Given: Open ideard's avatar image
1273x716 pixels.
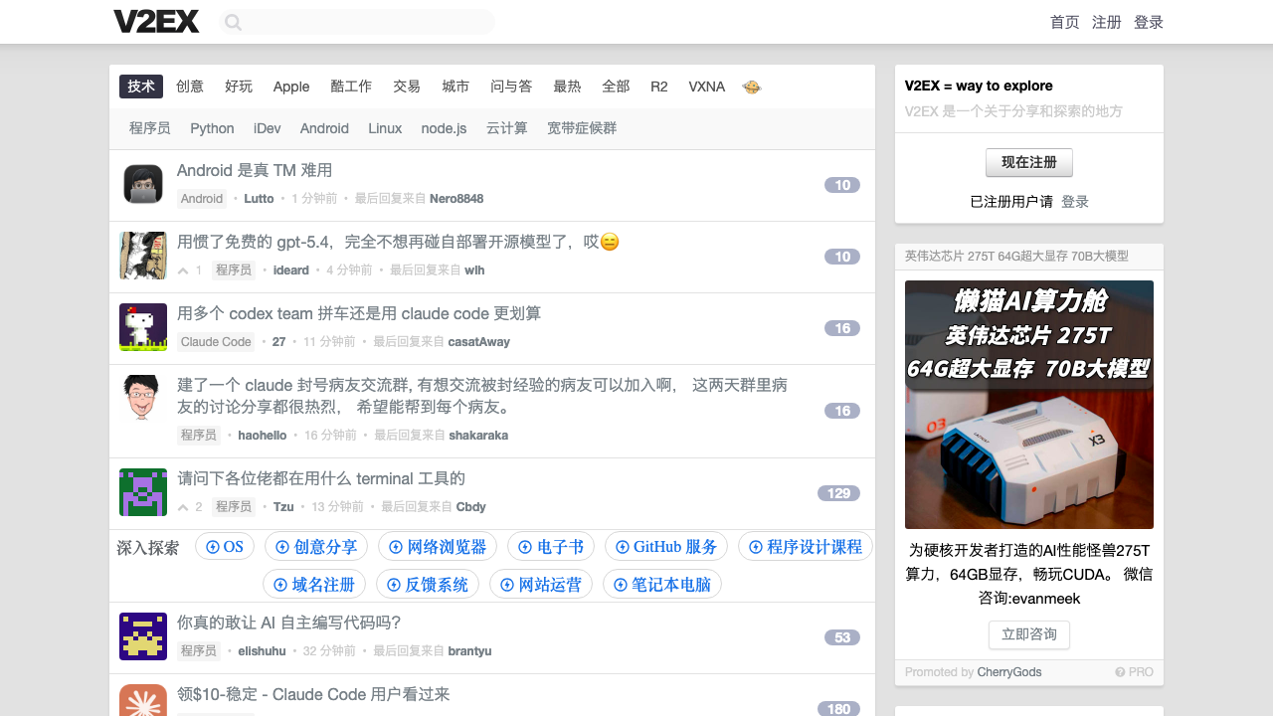Looking at the screenshot, I should (x=143, y=256).
